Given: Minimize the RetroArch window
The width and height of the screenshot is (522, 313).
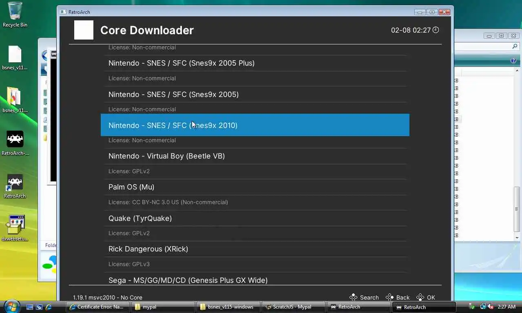Looking at the screenshot, I should pos(420,12).
